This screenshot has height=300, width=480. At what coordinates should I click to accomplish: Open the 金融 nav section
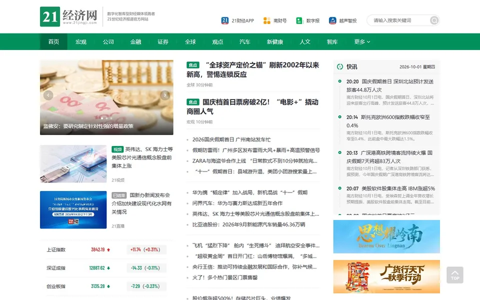(x=135, y=41)
